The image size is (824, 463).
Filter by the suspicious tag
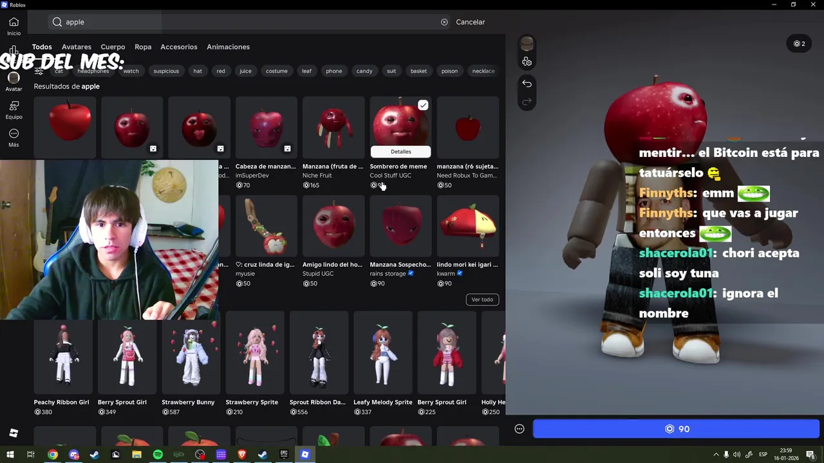[166, 71]
